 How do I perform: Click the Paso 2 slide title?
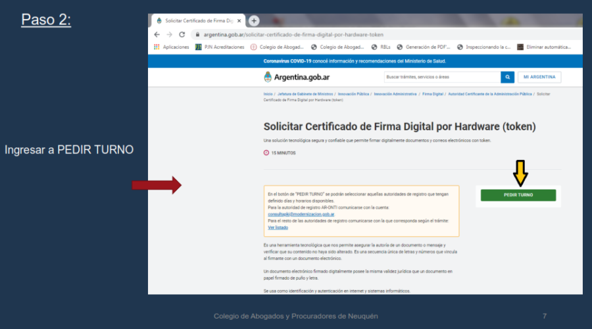coord(46,20)
